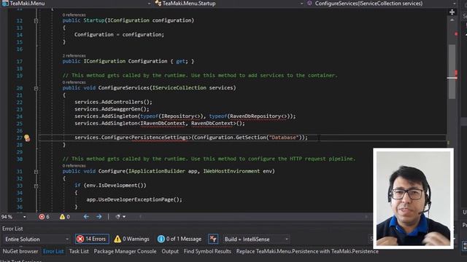Toggle the 14 Errors filter
The height and width of the screenshot is (262, 467).
point(92,239)
